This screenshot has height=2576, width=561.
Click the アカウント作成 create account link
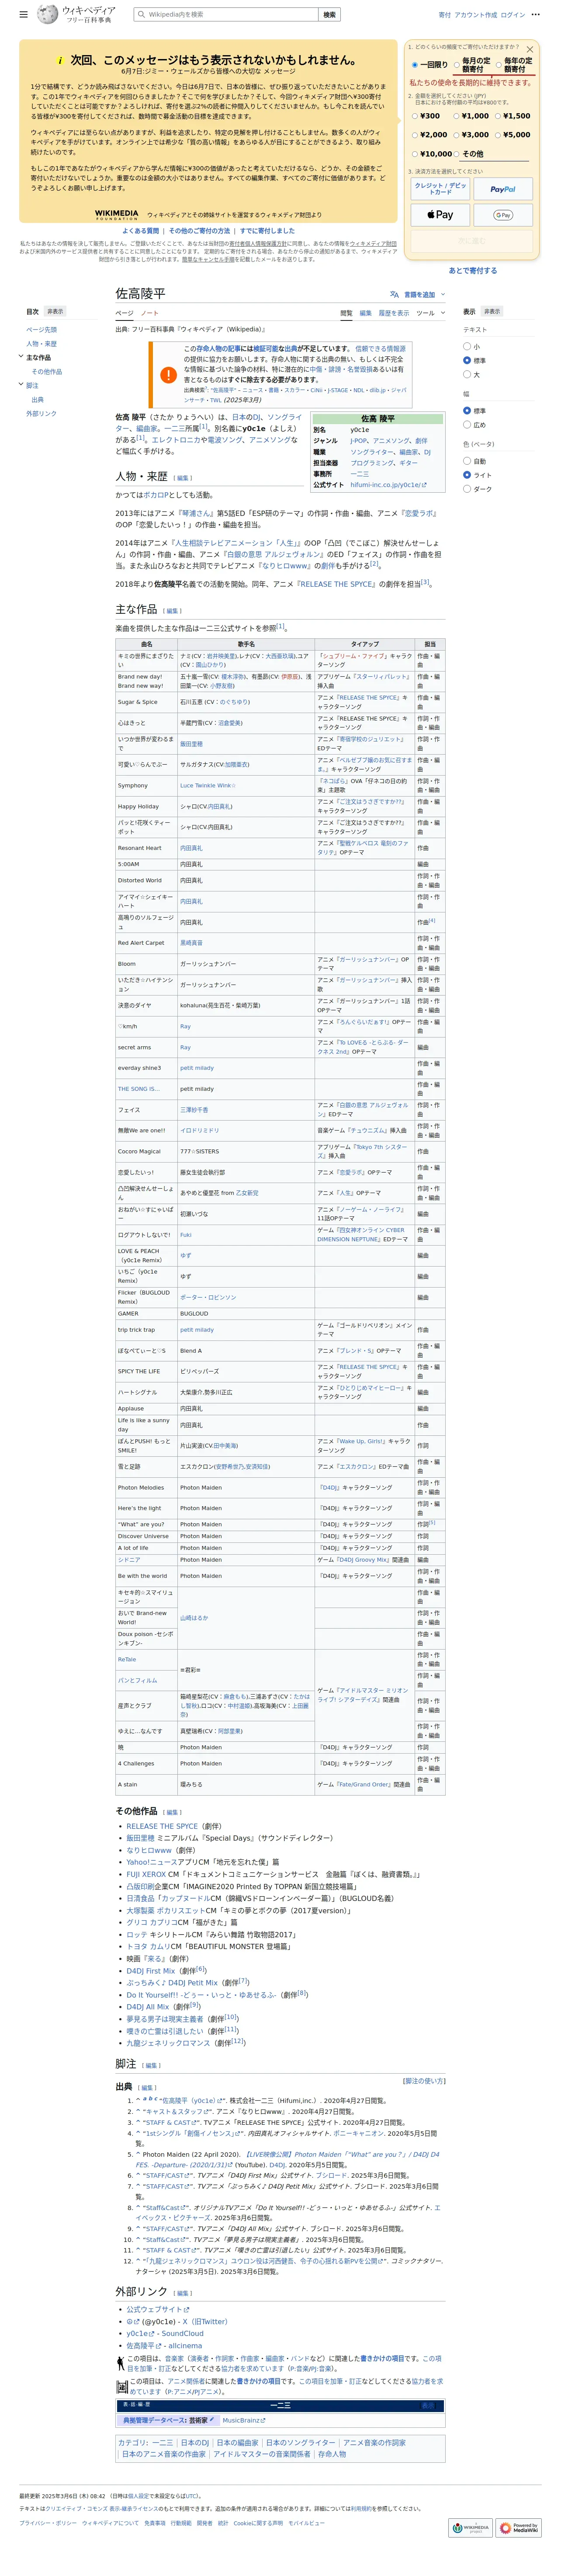[475, 15]
